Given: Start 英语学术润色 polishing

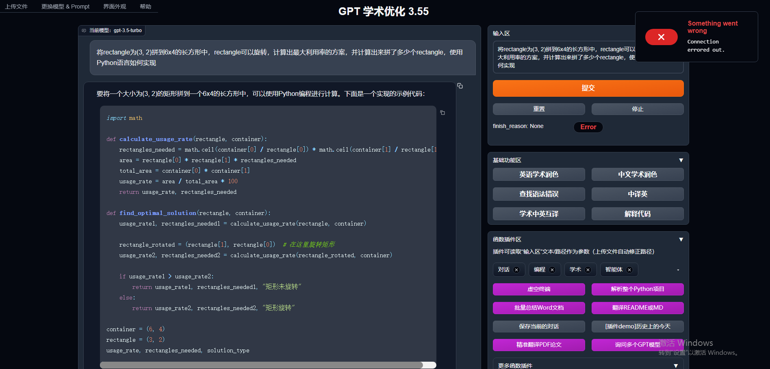Looking at the screenshot, I should coord(539,174).
